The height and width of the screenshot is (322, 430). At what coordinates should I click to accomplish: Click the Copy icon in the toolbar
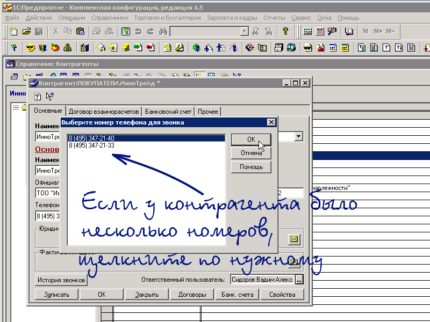pyautogui.click(x=68, y=32)
